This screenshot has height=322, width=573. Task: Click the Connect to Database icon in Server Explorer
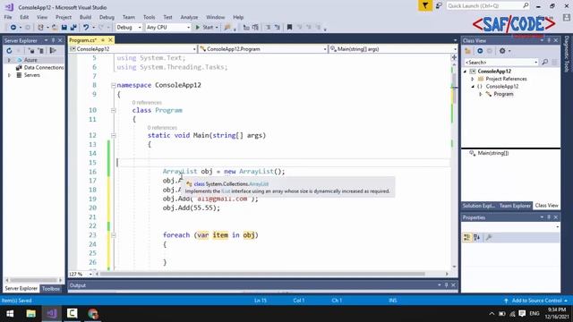[31, 51]
